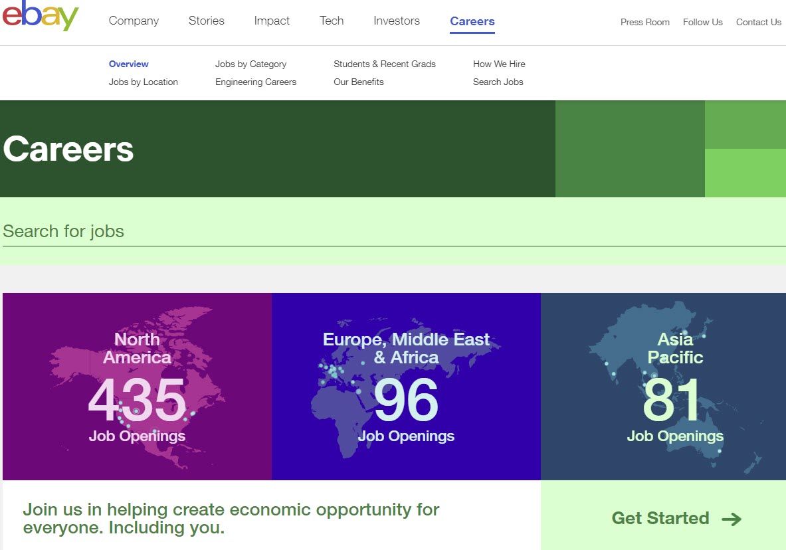786x550 pixels.
Task: Open the Follow Us link
Action: pos(703,22)
